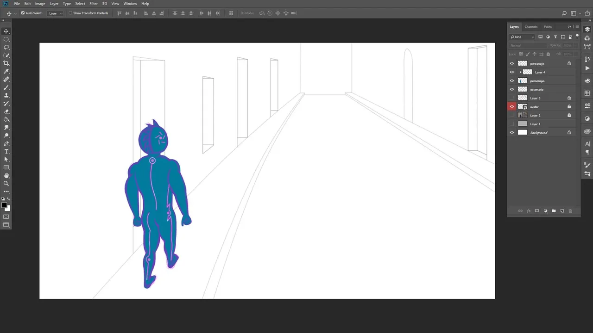Open the File menu
The width and height of the screenshot is (593, 333).
(17, 4)
